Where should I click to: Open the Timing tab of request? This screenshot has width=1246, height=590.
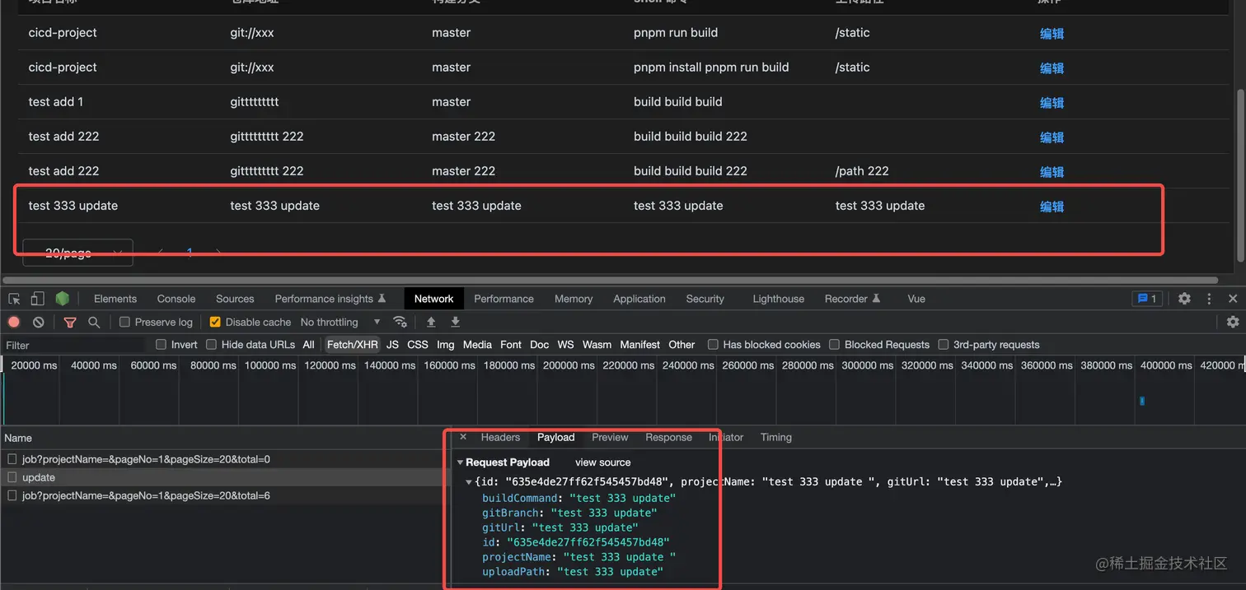pos(776,437)
